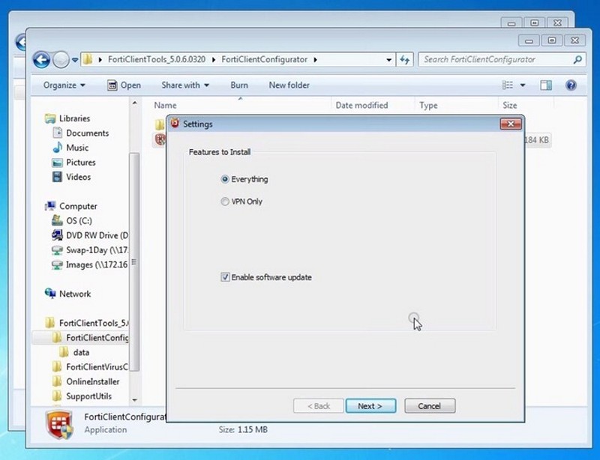Open the DVD RW Drive entry

point(97,235)
